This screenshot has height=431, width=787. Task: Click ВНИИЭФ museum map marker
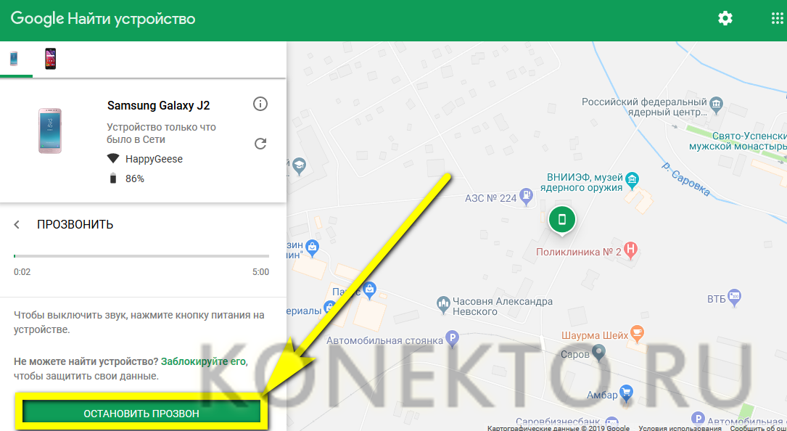pos(632,178)
